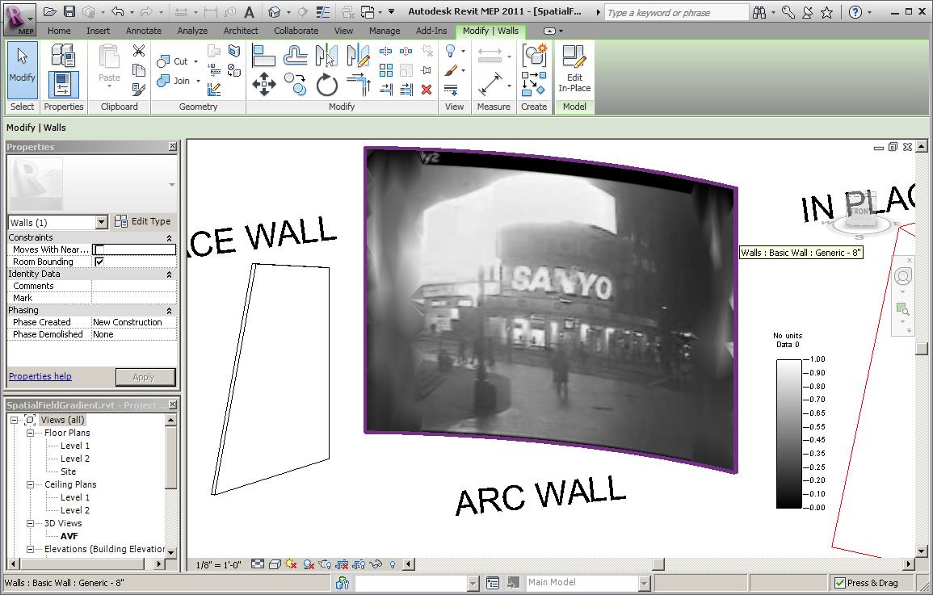Click the Temporary Hide/Isolate glasses icon
Screen dimensions: 933x595
(x=376, y=564)
